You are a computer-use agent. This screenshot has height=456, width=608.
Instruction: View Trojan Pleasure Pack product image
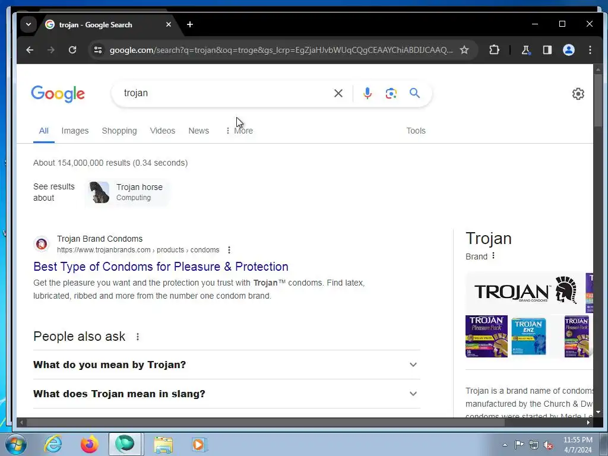[486, 336]
